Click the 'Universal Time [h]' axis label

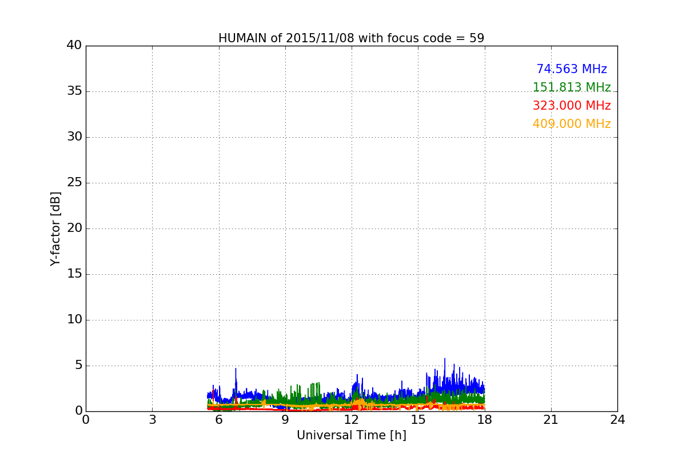[x=352, y=435]
